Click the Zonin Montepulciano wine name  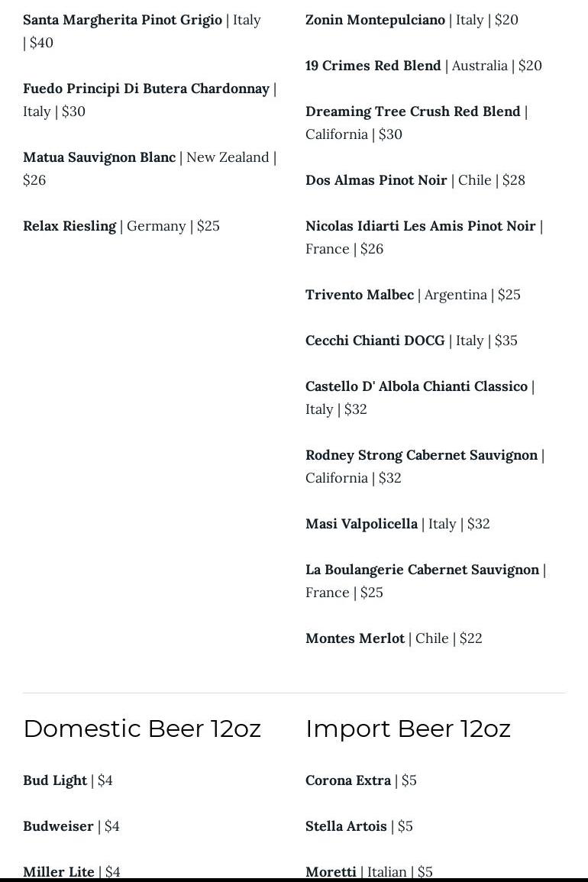pyautogui.click(x=375, y=20)
